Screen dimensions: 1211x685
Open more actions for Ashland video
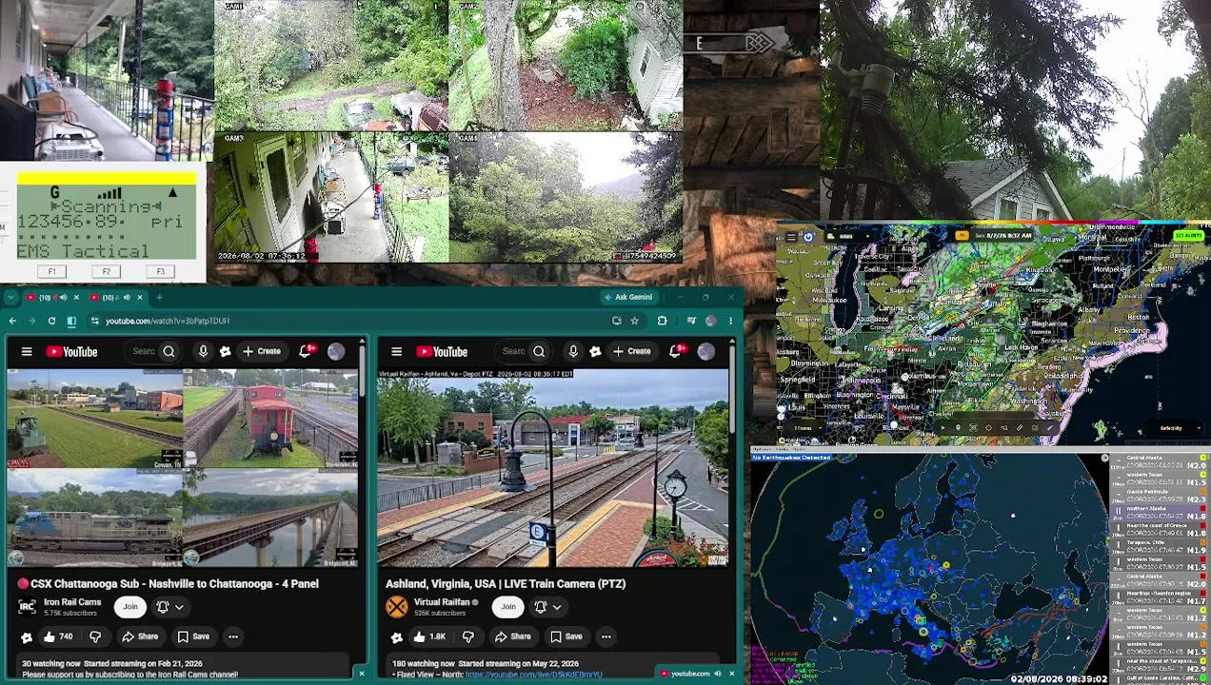click(605, 636)
